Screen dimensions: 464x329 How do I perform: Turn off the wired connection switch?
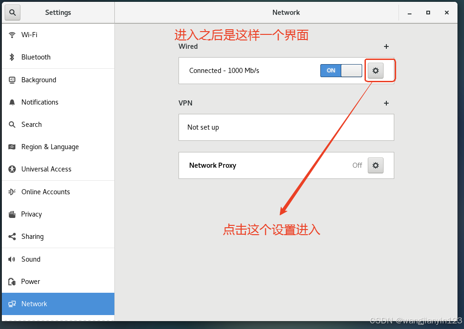click(341, 71)
